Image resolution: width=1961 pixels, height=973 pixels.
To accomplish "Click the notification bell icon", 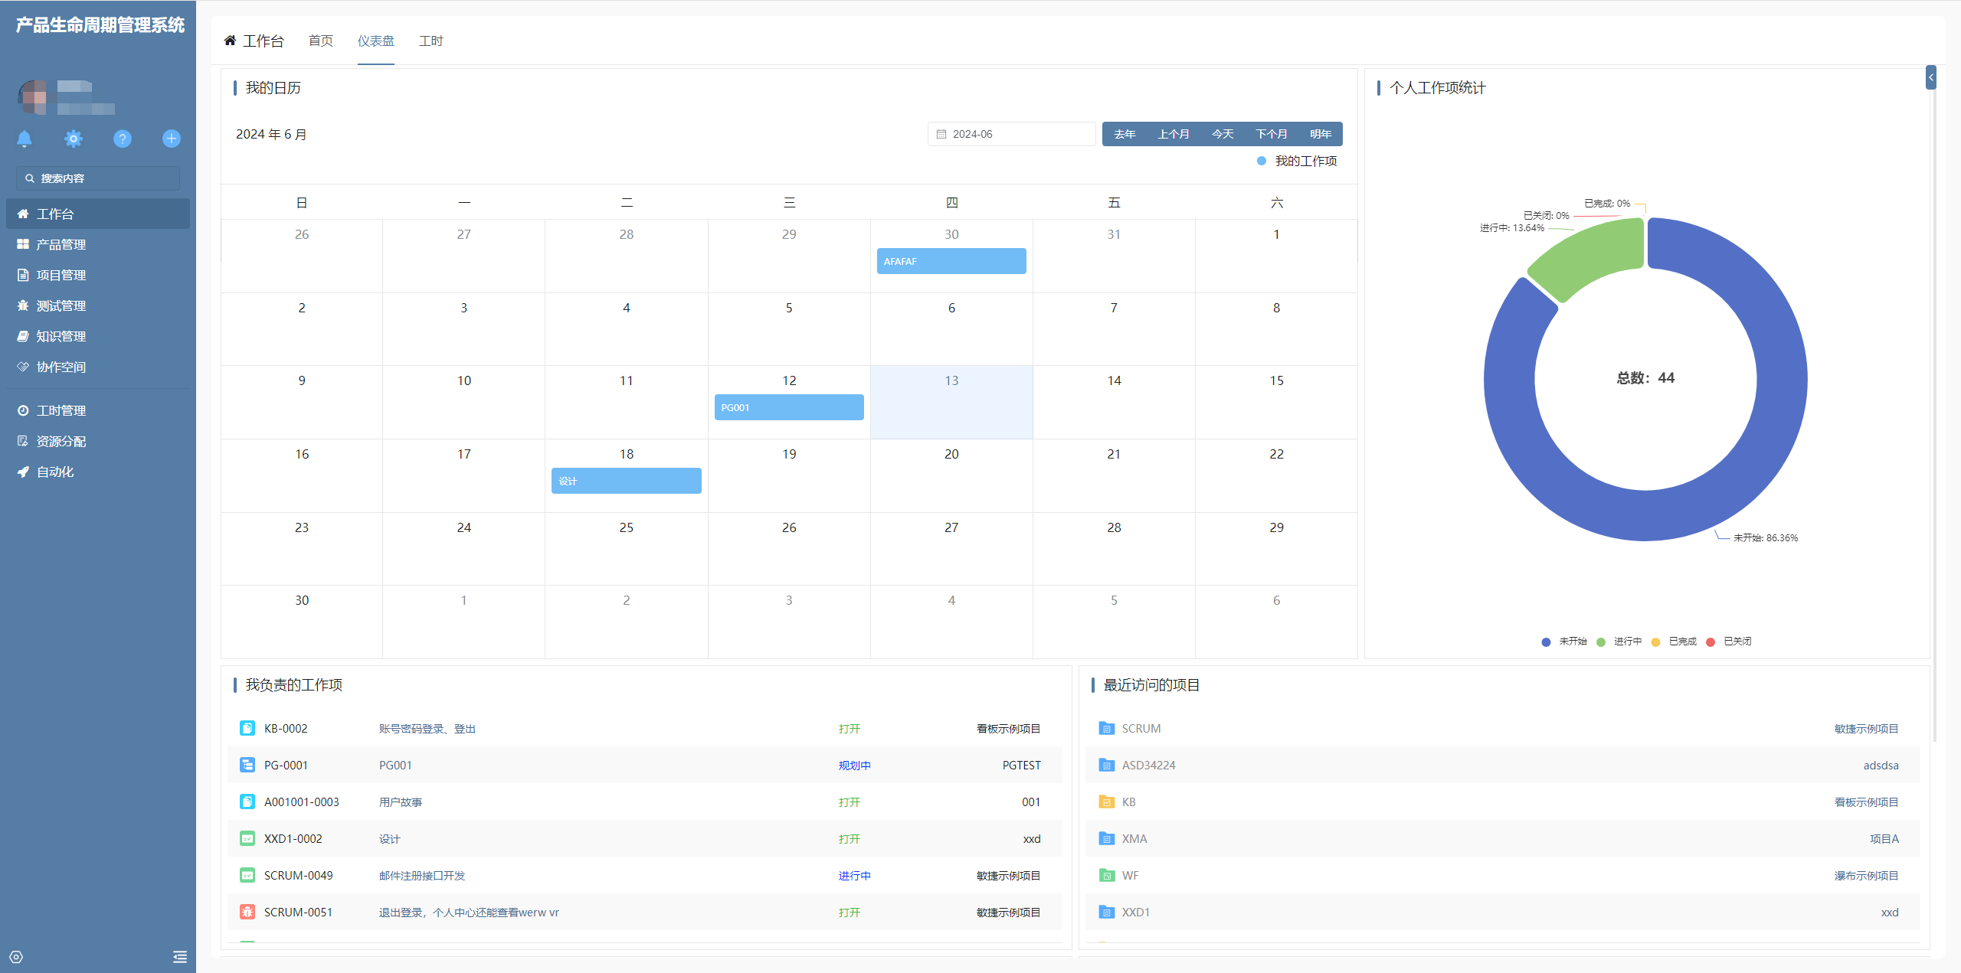I will [x=25, y=139].
